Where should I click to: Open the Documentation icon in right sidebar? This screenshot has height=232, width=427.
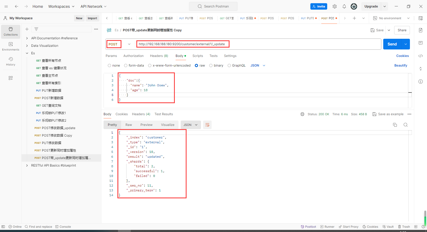(421, 30)
